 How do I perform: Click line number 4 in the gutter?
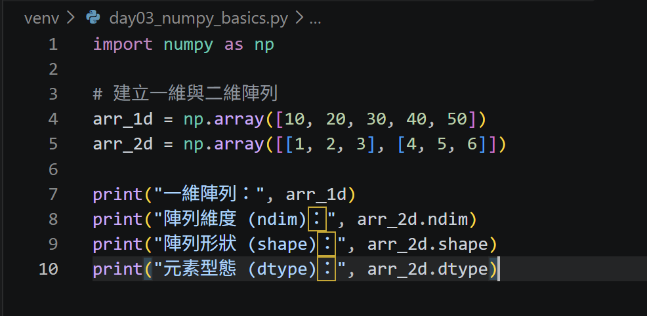[x=52, y=119]
